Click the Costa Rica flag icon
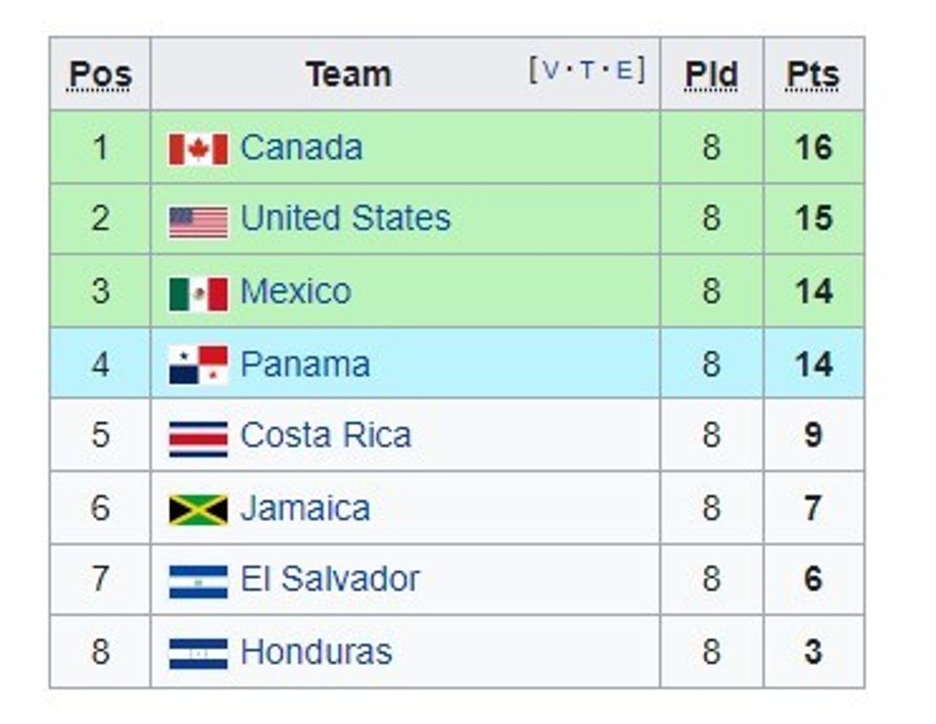The image size is (936, 724). [x=198, y=437]
